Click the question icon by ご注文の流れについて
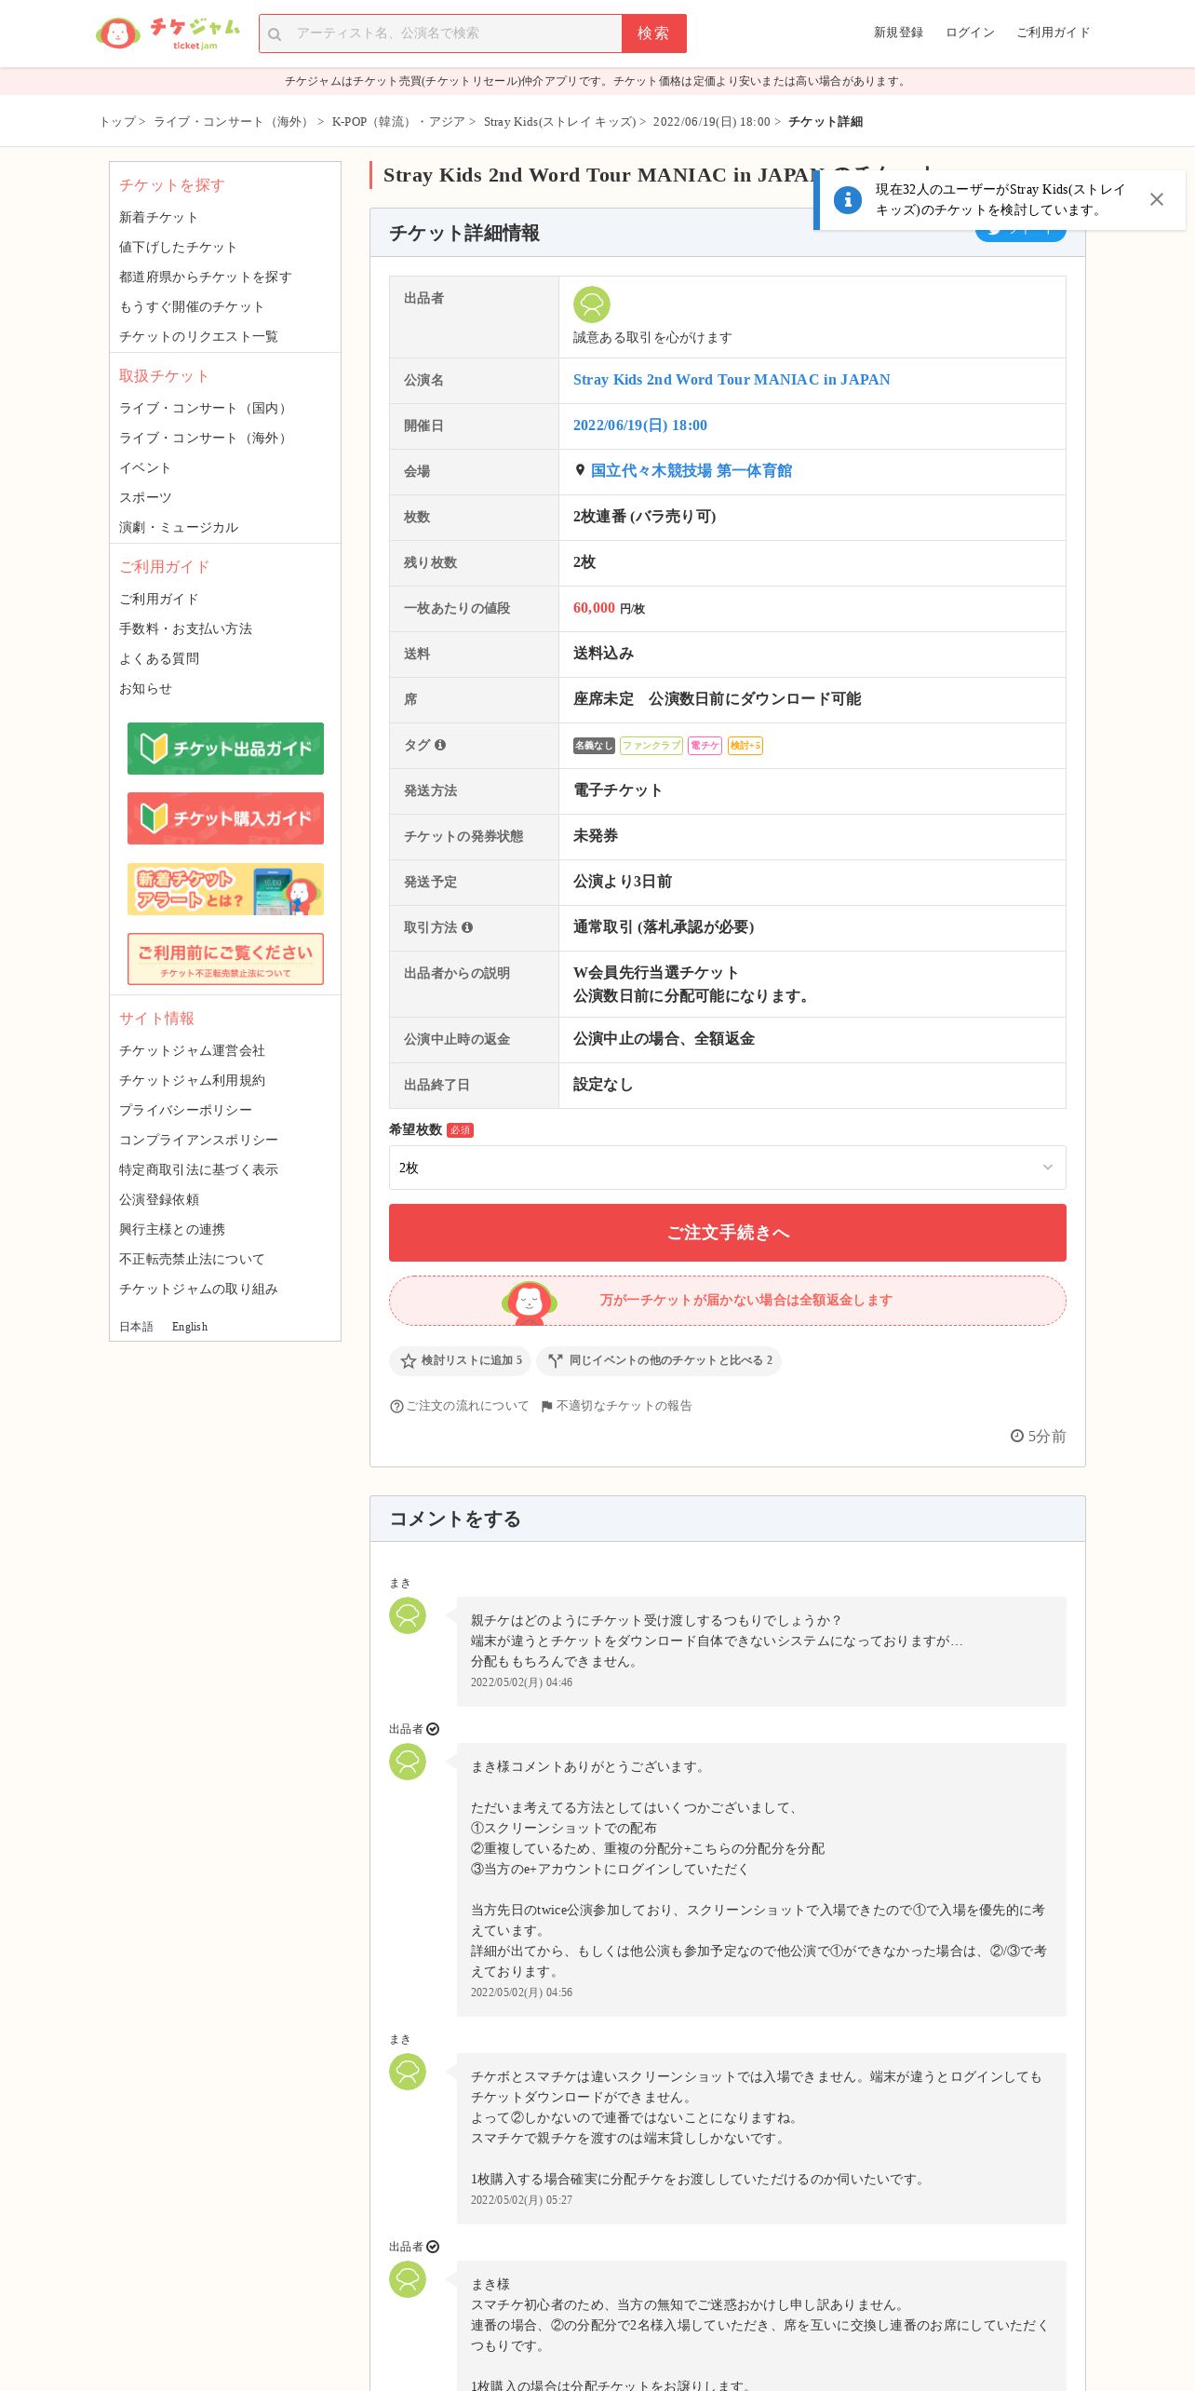1195x2391 pixels. pyautogui.click(x=396, y=1406)
